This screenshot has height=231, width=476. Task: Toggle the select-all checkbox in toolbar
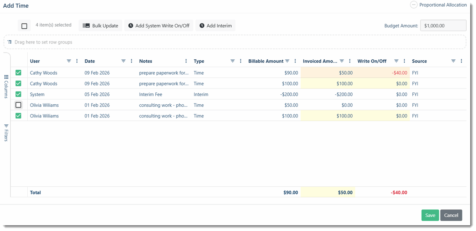point(24,26)
